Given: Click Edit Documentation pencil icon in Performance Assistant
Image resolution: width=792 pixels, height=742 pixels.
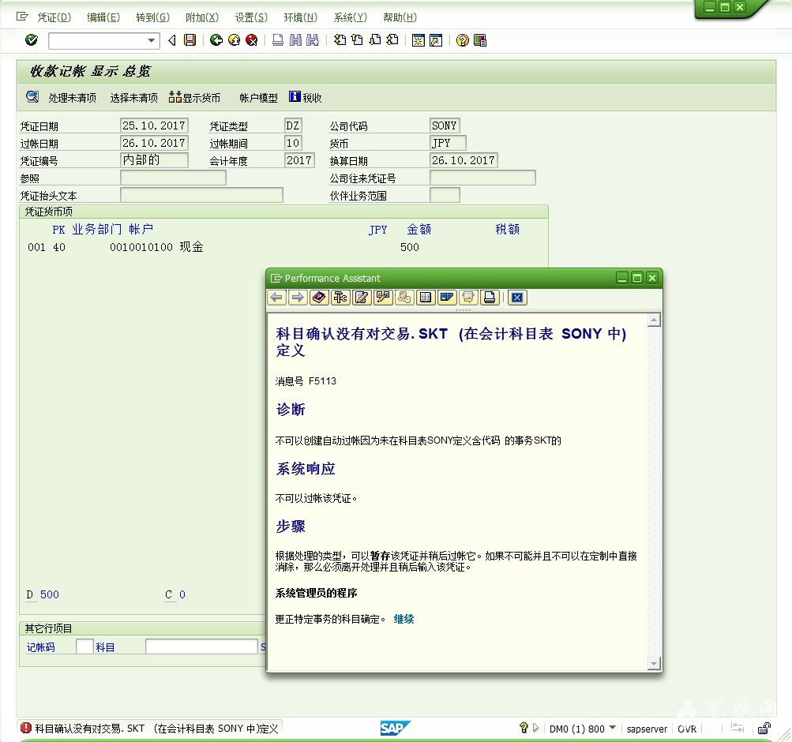Looking at the screenshot, I should click(362, 298).
